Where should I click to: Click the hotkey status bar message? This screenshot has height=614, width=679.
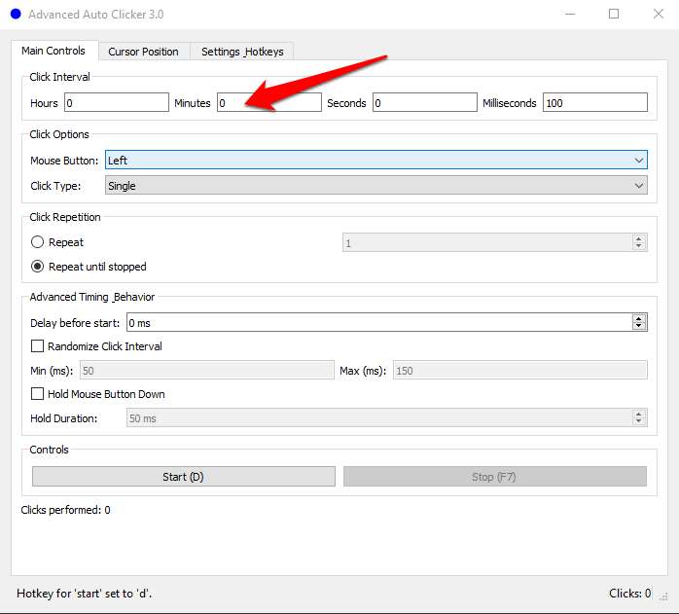[x=85, y=594]
